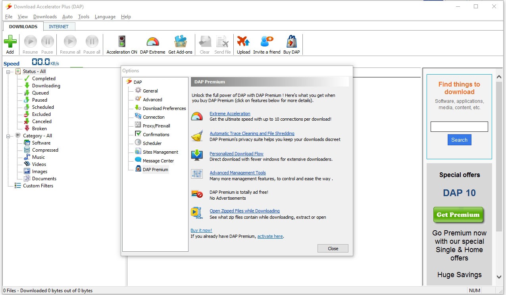Click Personalized Download Flow link
Viewport: 506px width, 295px height.
click(x=237, y=154)
